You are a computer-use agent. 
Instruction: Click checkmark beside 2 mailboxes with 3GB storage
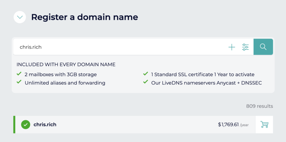[x=19, y=74]
